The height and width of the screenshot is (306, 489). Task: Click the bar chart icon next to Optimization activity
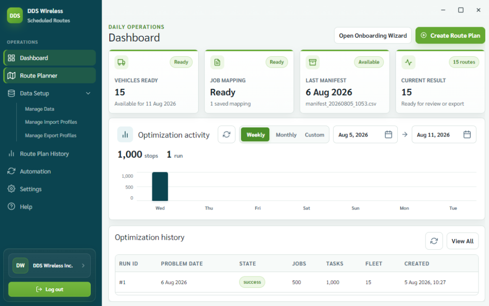click(x=125, y=135)
